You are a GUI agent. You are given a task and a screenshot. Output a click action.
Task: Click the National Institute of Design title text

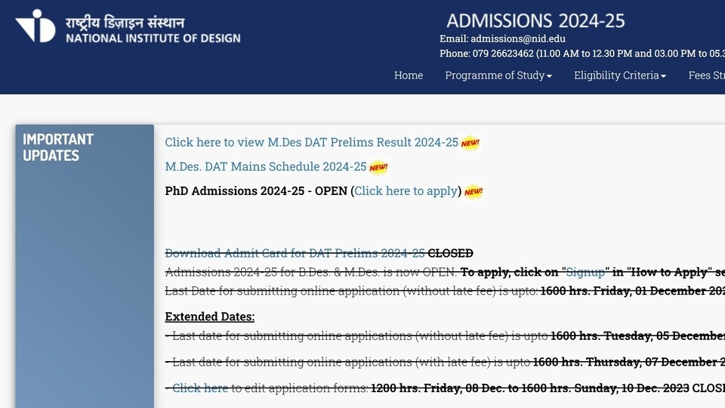(153, 38)
